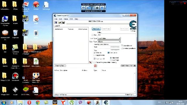Toggle the CopyOnWrite checkbox

(x=95, y=55)
